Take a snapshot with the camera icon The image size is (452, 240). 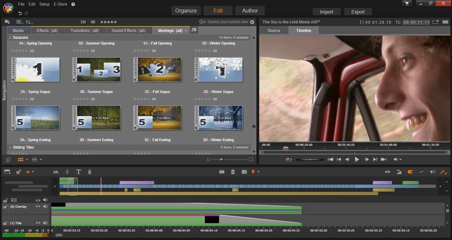(x=244, y=172)
